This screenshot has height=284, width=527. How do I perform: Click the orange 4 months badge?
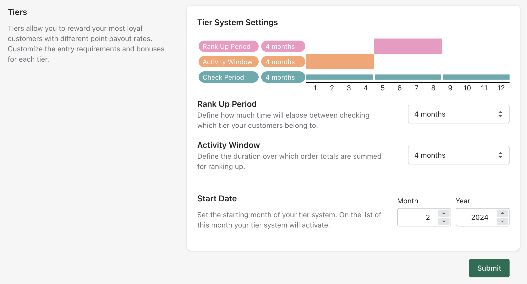(283, 62)
